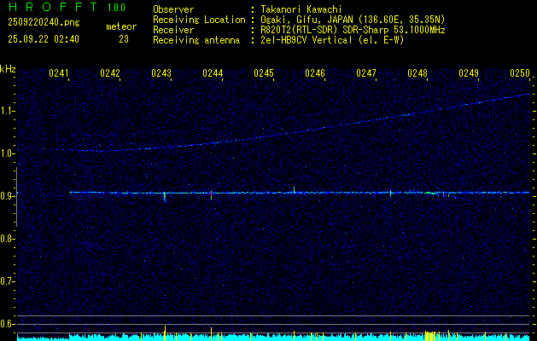The image size is (537, 341).
Task: Click the meteor label in the header
Action: pos(120,26)
